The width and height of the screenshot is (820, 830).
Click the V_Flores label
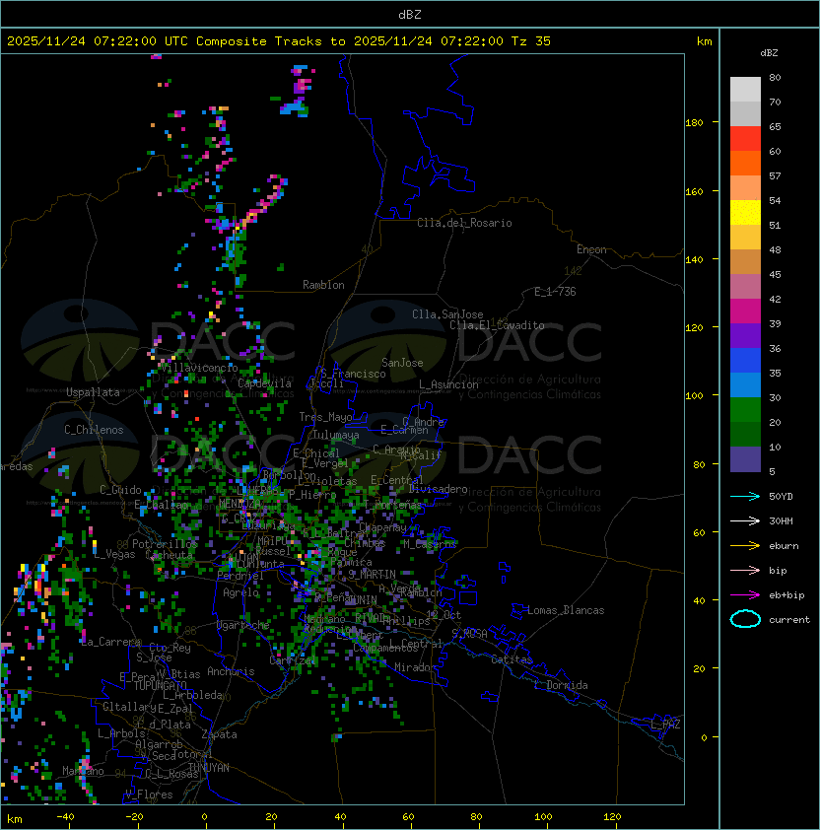tap(149, 795)
